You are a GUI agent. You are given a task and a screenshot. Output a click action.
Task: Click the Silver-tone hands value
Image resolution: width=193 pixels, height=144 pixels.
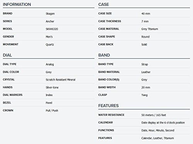point(52,87)
